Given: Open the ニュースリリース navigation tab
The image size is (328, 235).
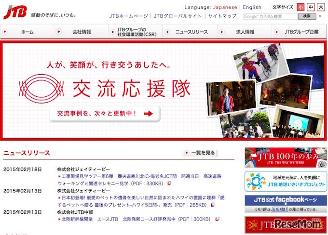Looking at the screenshot, I should (x=190, y=32).
